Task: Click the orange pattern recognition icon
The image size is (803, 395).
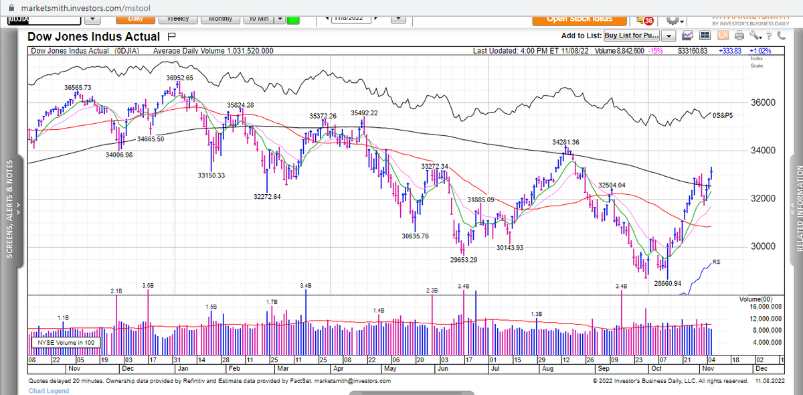Action: 723,35
